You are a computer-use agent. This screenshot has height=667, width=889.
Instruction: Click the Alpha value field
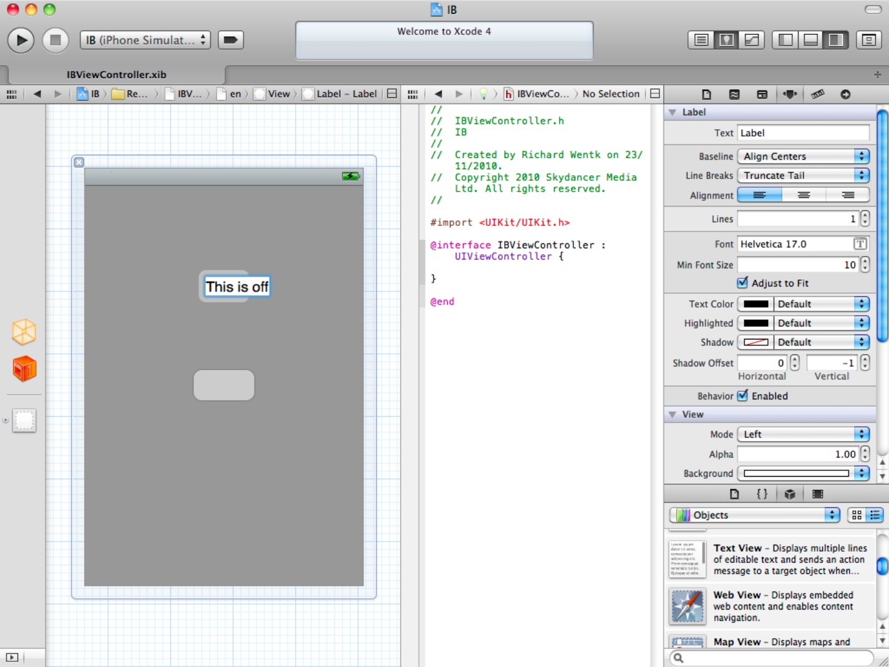click(x=798, y=454)
